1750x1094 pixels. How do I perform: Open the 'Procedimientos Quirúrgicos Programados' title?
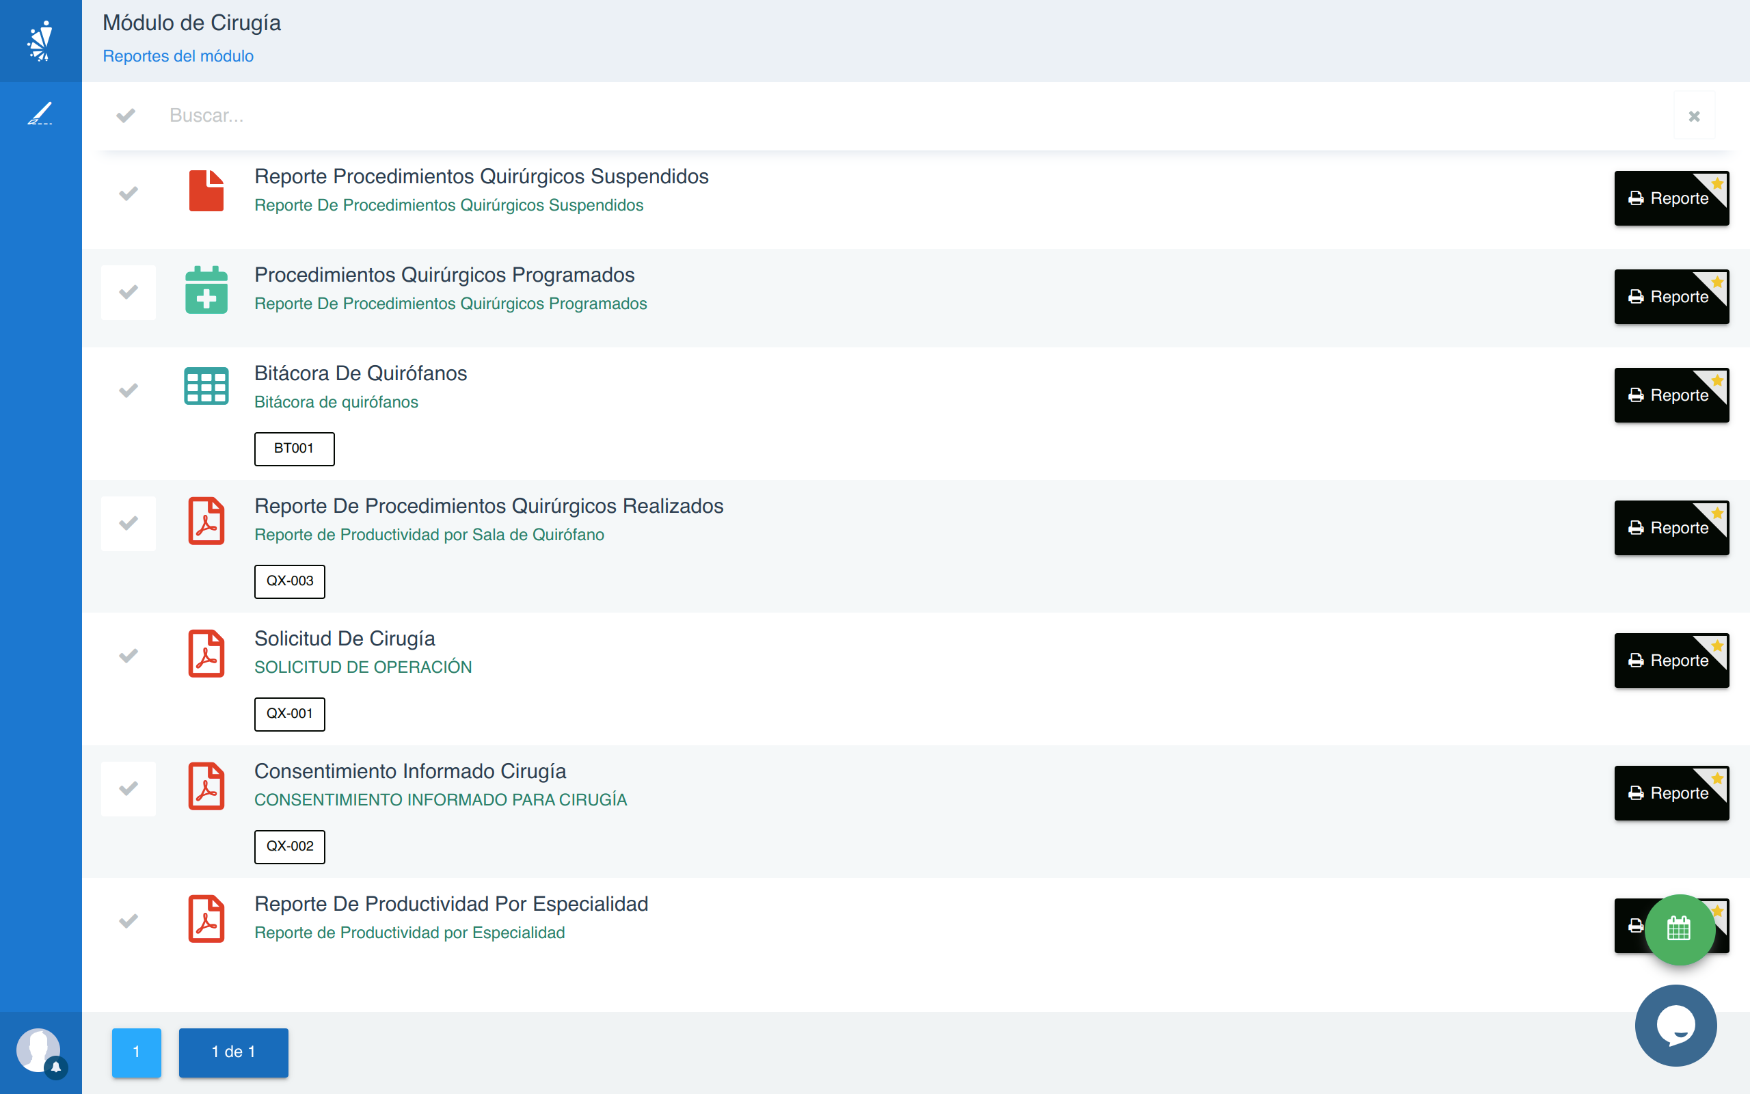tap(445, 275)
